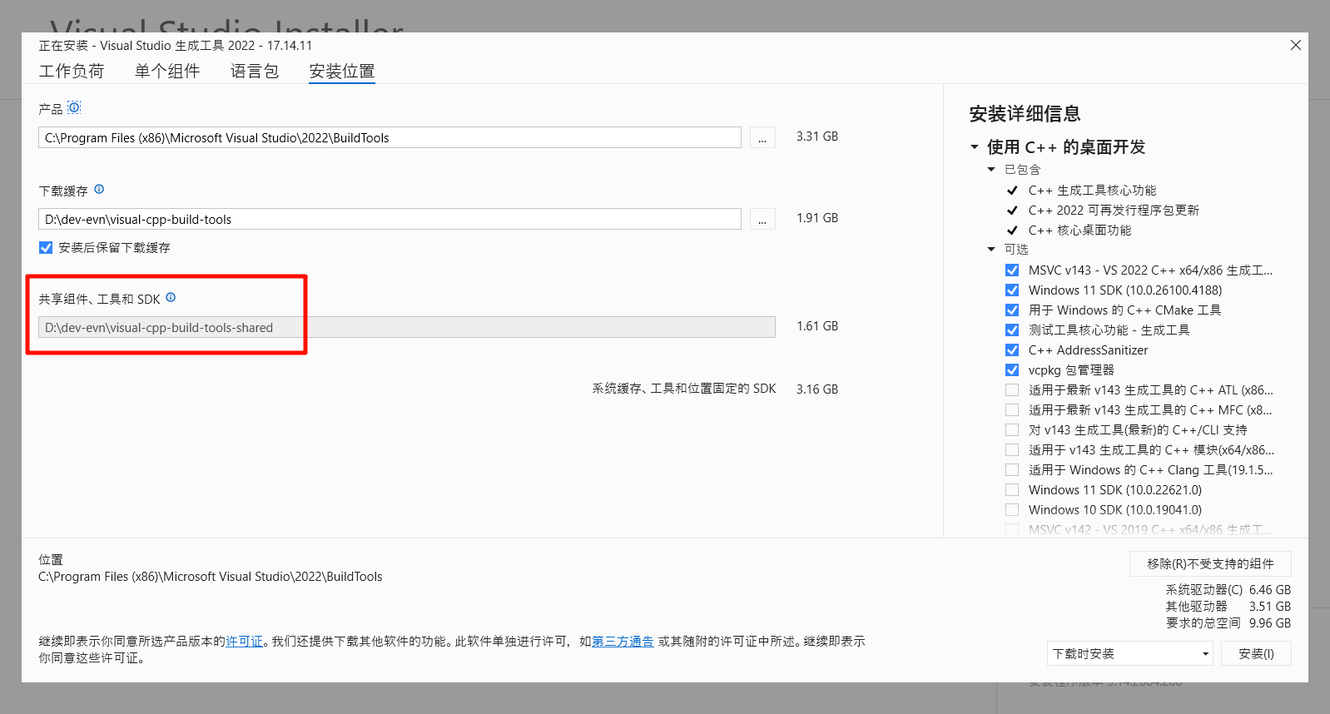Close the installer dialog with the X
The image size is (1330, 714).
click(x=1295, y=45)
